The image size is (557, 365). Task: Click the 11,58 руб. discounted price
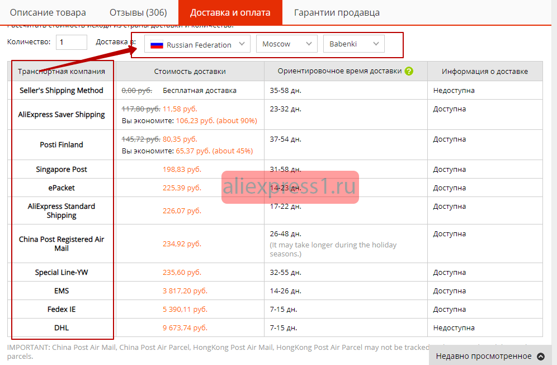pos(180,109)
